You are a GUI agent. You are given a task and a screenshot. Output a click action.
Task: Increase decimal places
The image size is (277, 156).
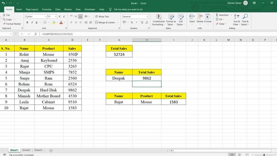pos(142,23)
